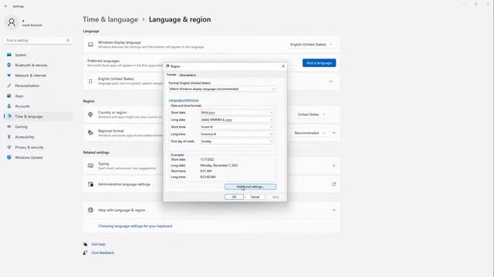
Task: Open the Short time format dropdown
Action: click(237, 127)
